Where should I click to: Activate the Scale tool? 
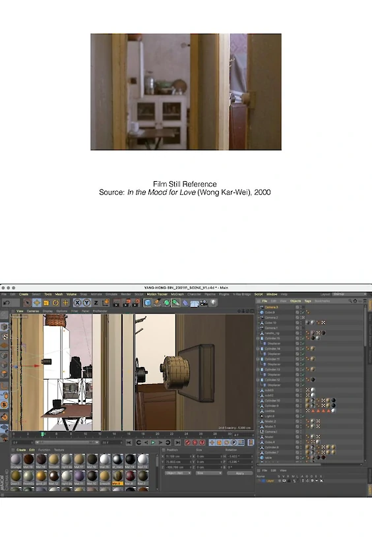(x=46, y=302)
